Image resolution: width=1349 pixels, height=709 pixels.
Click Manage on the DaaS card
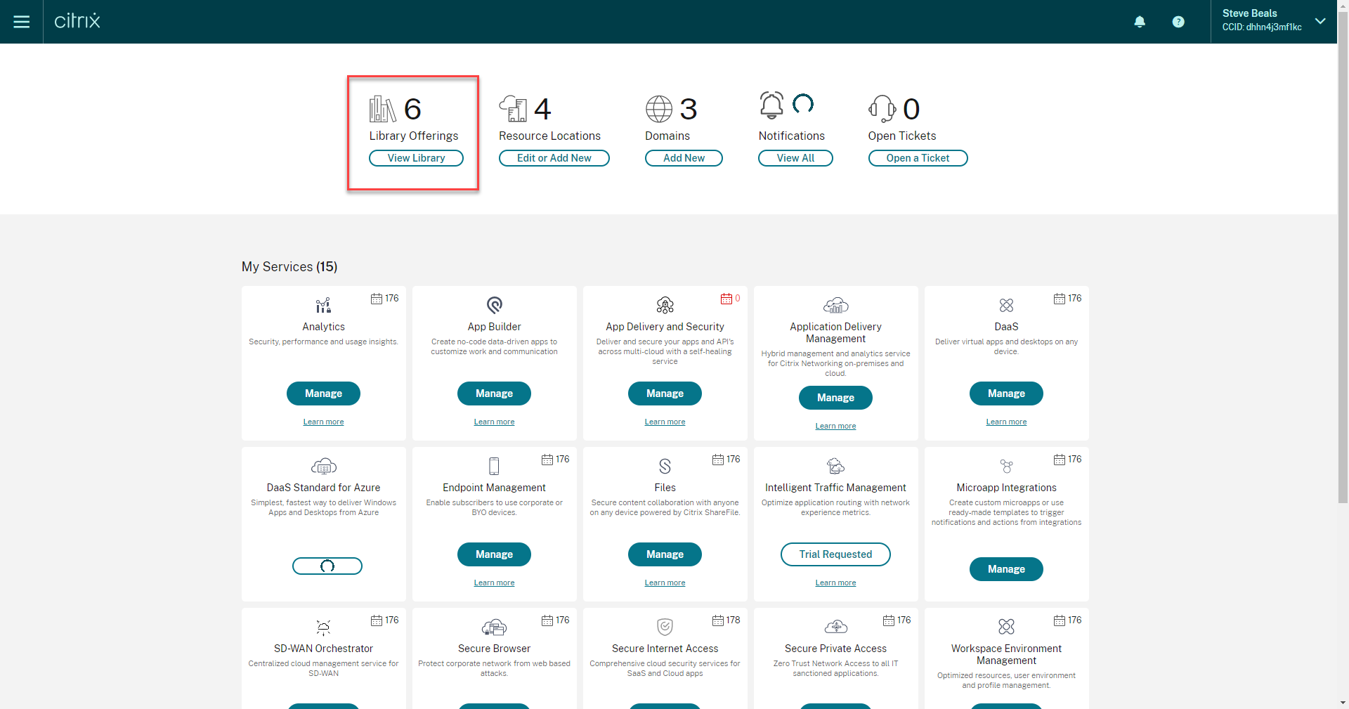click(1006, 393)
